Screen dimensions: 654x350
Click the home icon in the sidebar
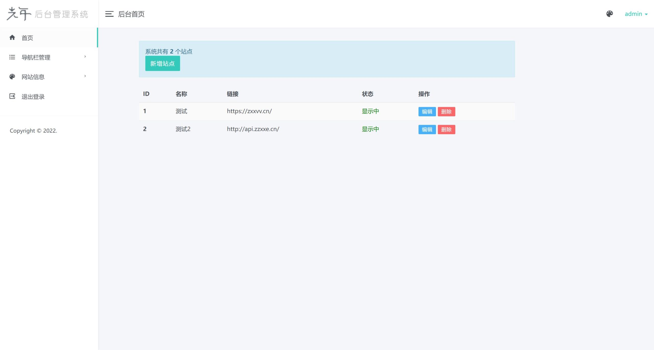pos(12,37)
